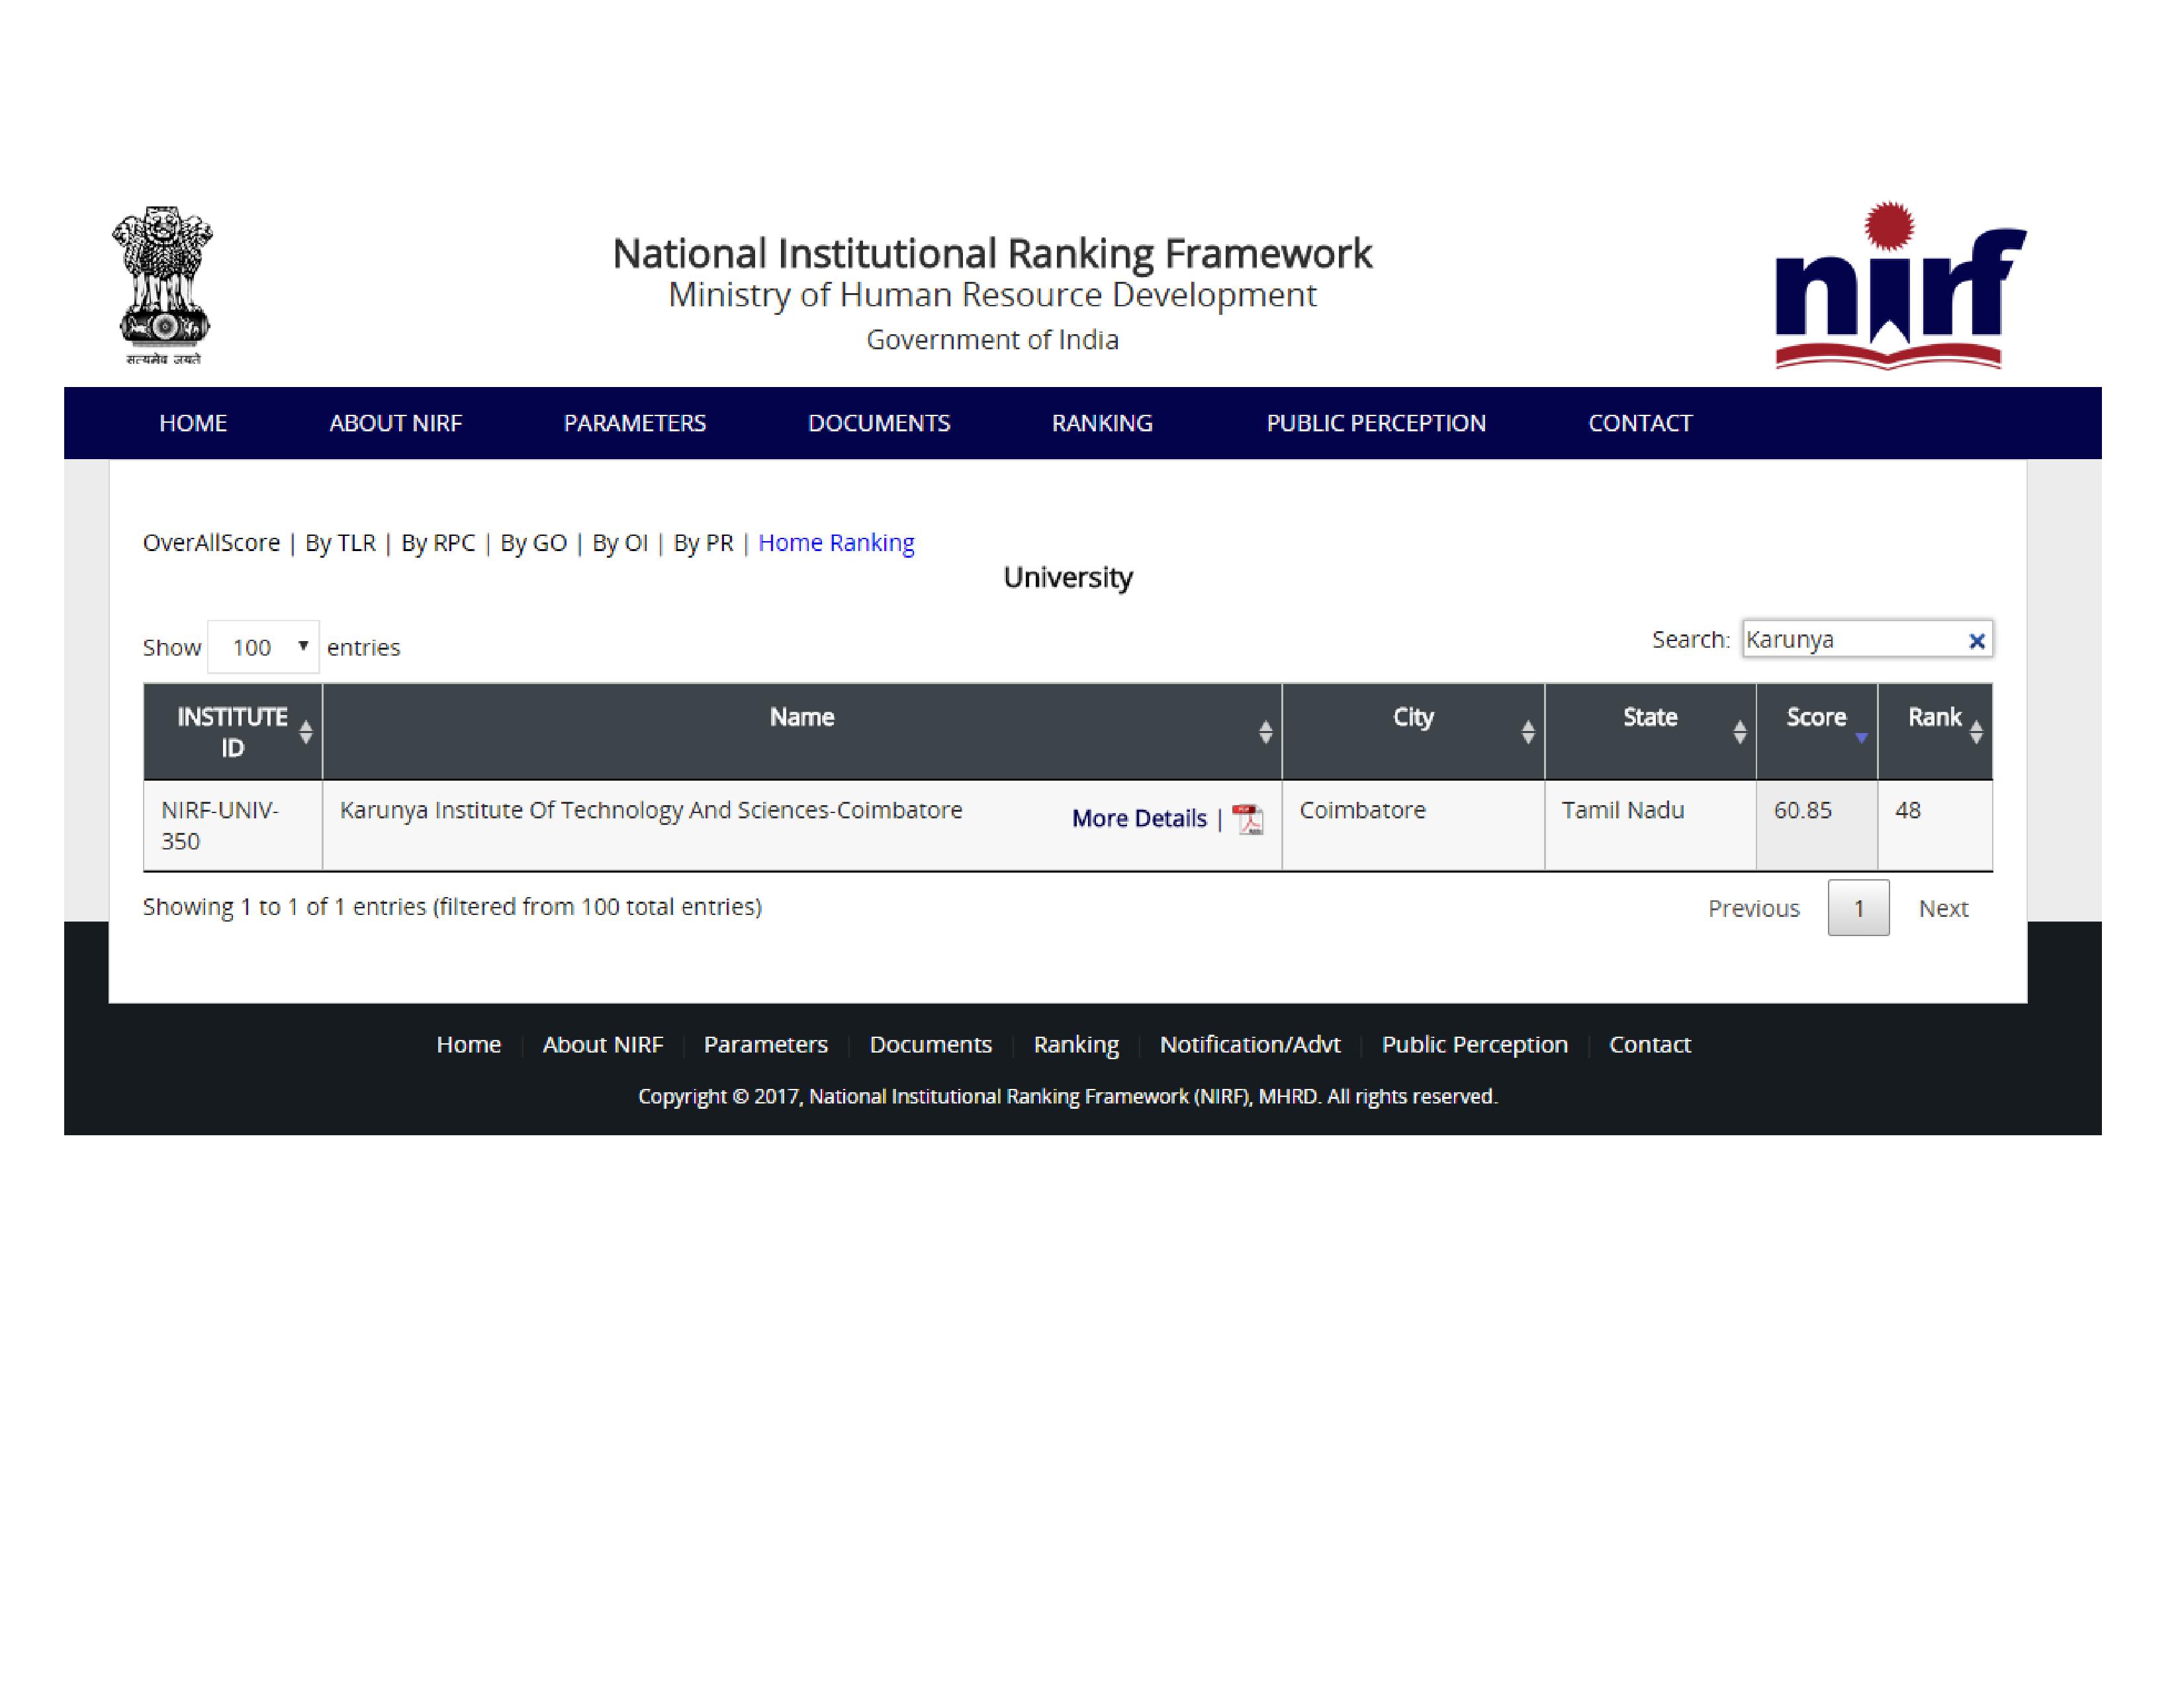2184x1687 pixels.
Task: Open the PDF icon for Karunya Institute
Action: (x=1247, y=820)
